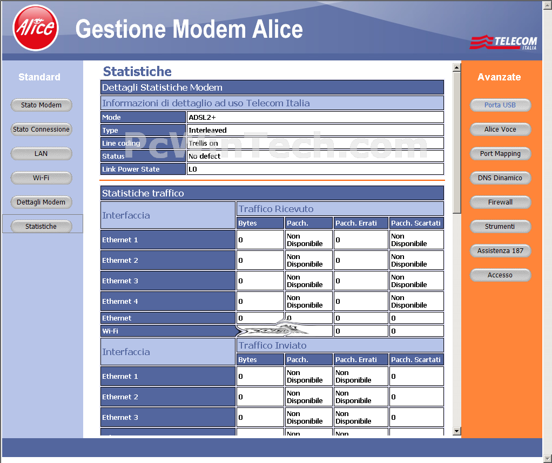Image resolution: width=552 pixels, height=463 pixels.
Task: Open the Accesso page
Action: pos(500,275)
